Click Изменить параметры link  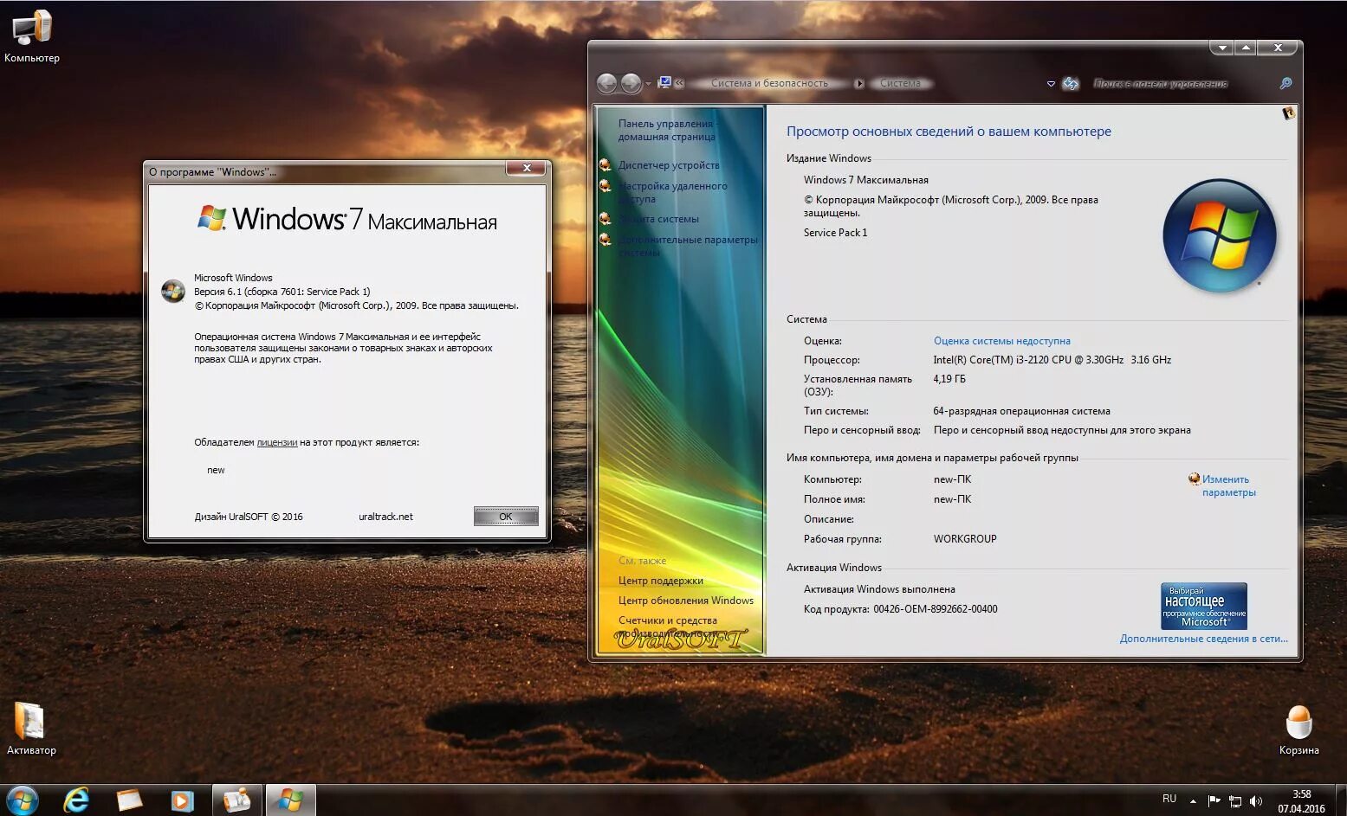click(1228, 485)
